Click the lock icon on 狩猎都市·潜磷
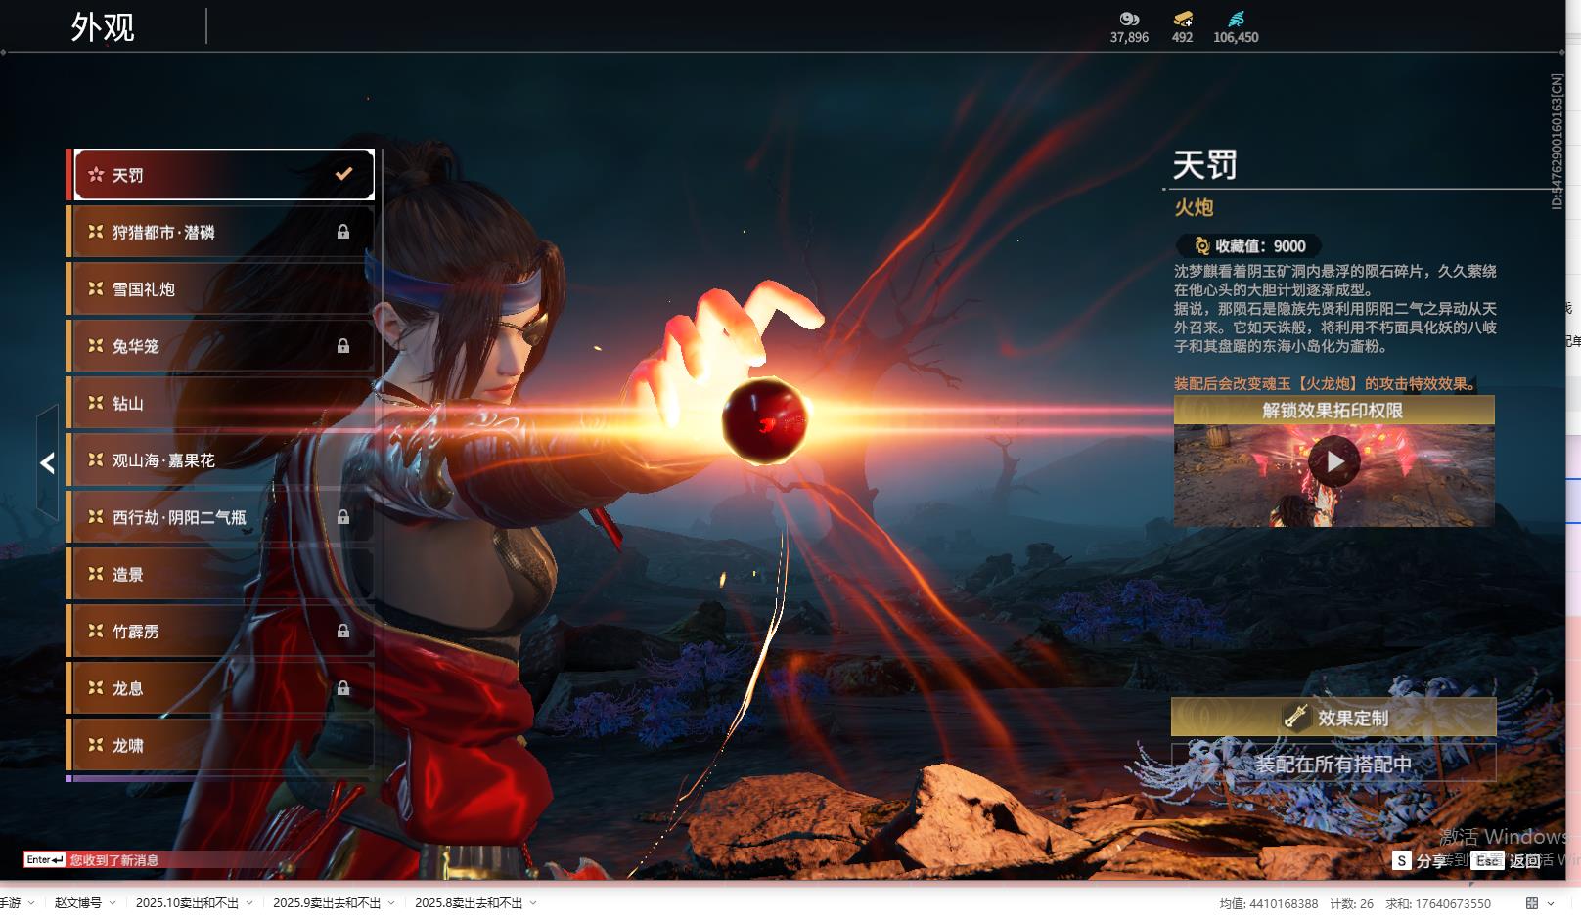This screenshot has width=1581, height=918. click(343, 232)
